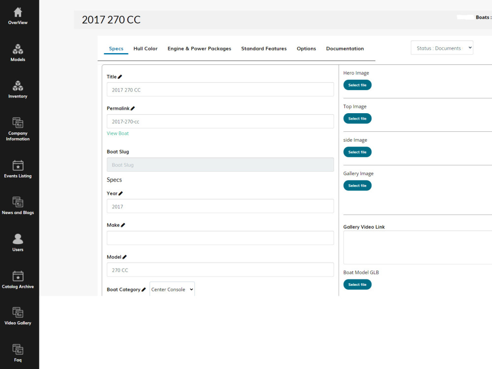Switch to the Options tab

306,49
